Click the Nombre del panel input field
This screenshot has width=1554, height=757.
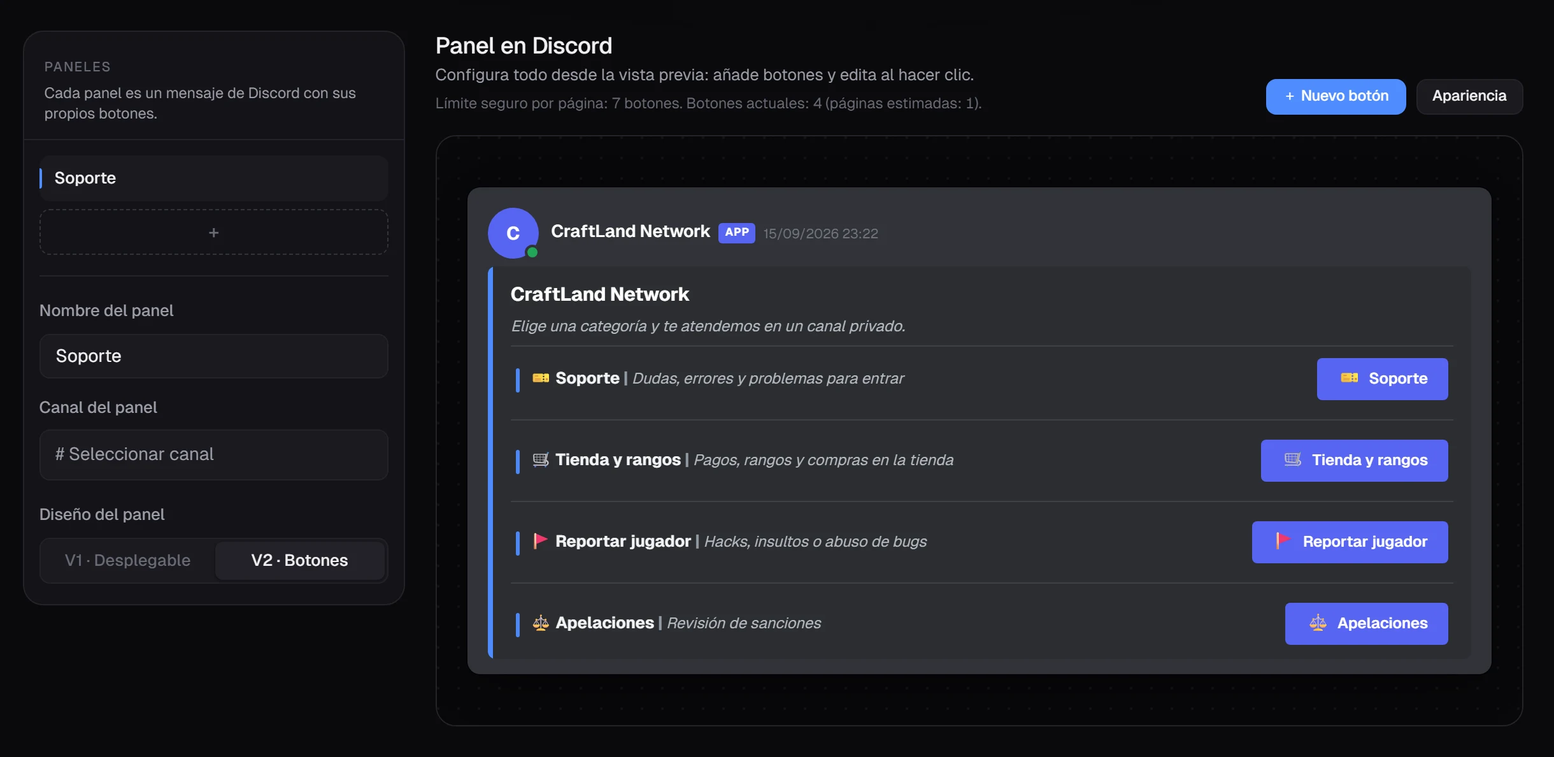(214, 356)
